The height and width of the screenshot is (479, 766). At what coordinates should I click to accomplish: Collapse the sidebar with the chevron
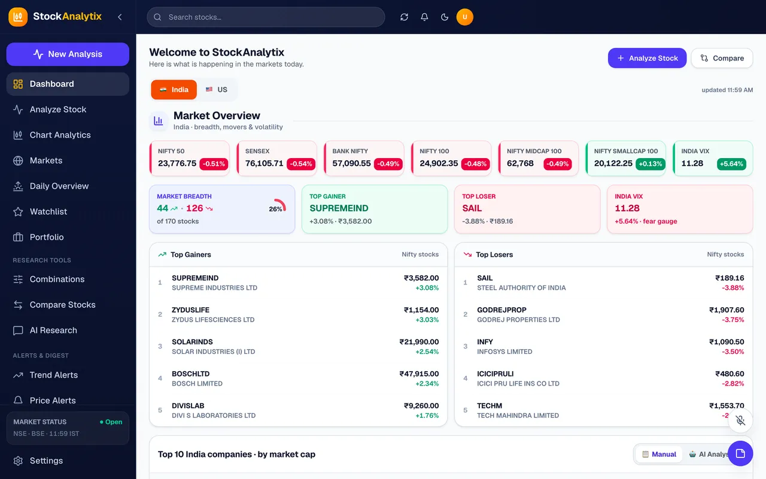[120, 17]
